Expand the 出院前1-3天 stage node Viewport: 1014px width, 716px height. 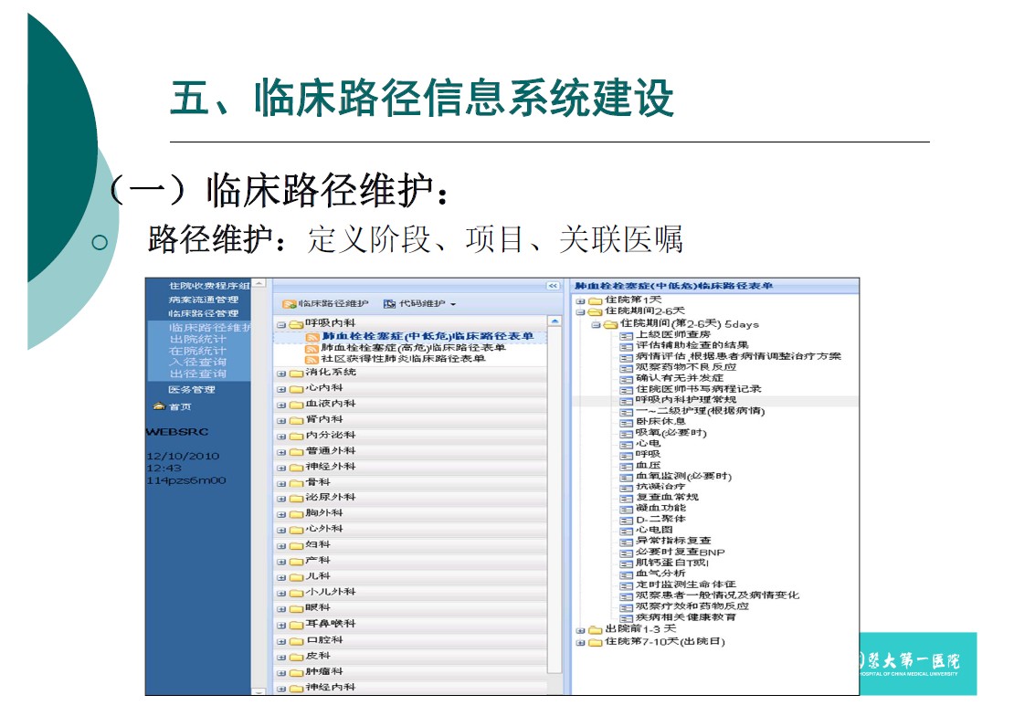[x=580, y=630]
